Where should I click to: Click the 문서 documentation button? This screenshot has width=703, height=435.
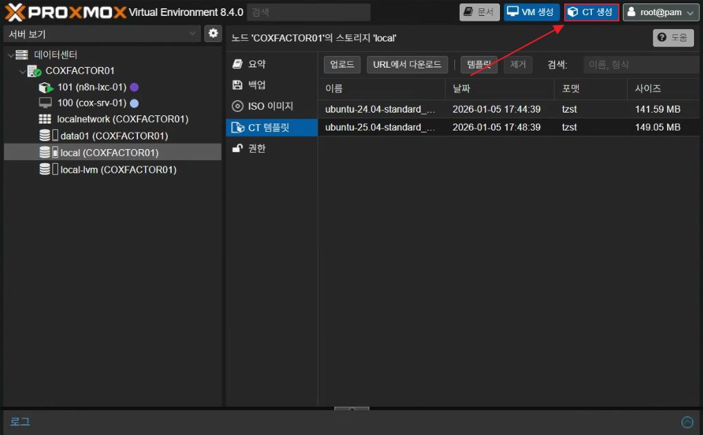[479, 12]
